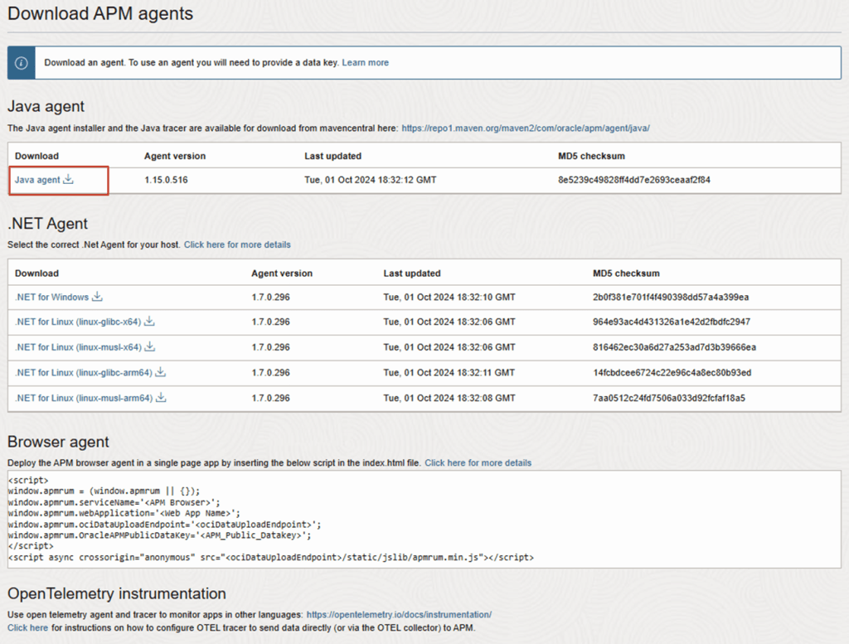849x644 pixels.
Task: Open the opentelemetry.io instrumentation docs link
Action: coord(399,615)
